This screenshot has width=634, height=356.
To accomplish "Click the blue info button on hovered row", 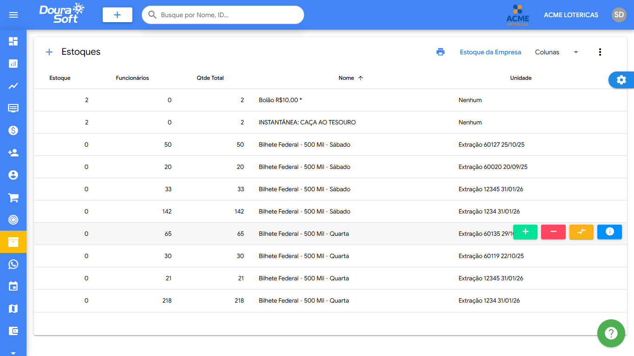I will 609,232.
